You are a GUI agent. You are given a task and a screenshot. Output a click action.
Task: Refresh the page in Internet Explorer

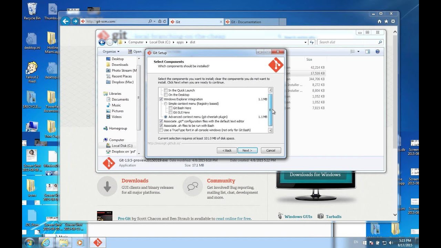coord(164,22)
